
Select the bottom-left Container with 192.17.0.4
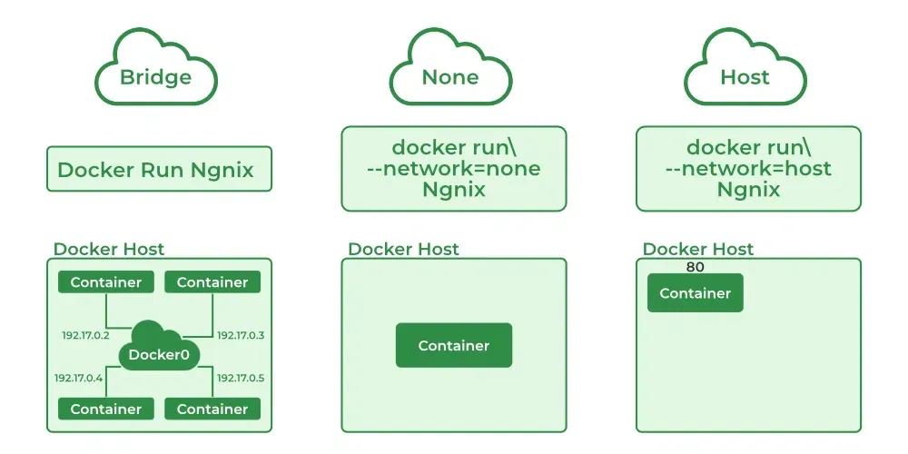tap(106, 409)
